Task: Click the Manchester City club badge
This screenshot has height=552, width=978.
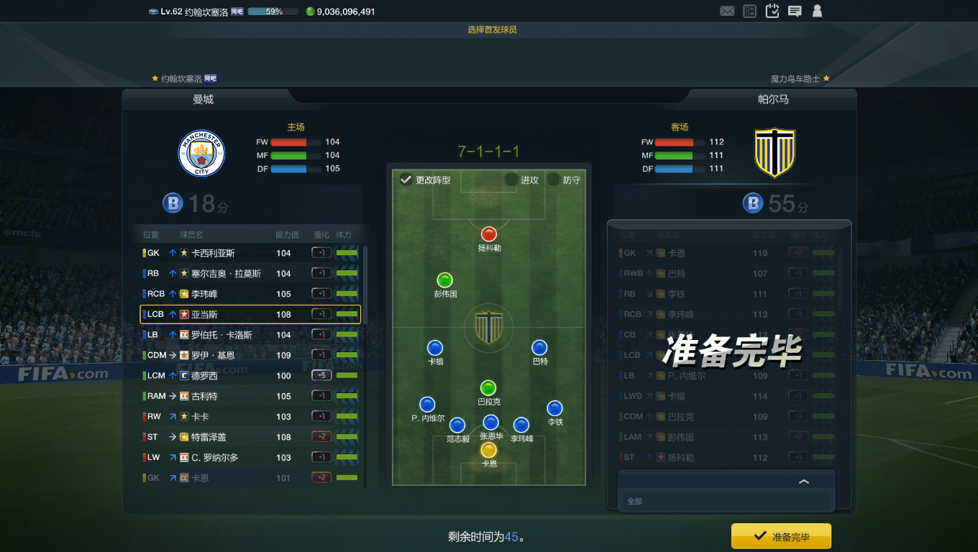Action: pos(201,153)
